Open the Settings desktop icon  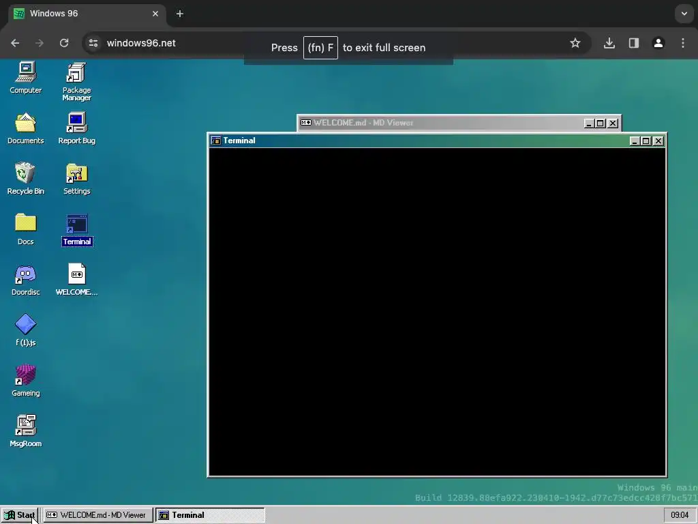pos(76,179)
